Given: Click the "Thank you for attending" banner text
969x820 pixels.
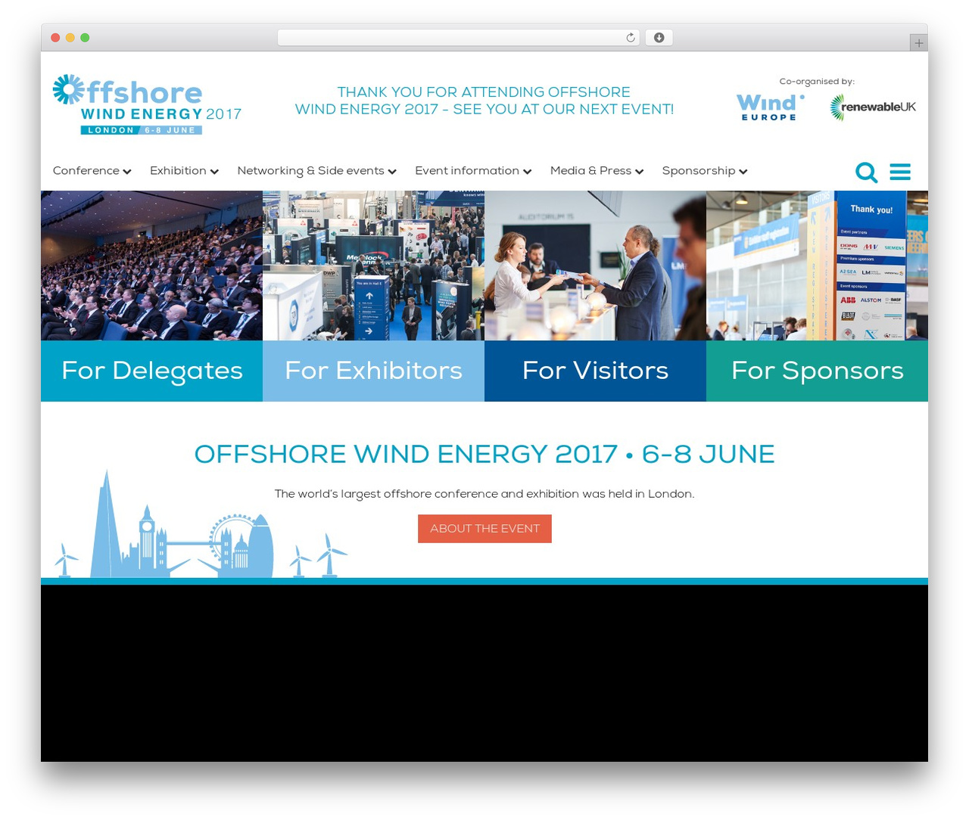Looking at the screenshot, I should pos(484,101).
